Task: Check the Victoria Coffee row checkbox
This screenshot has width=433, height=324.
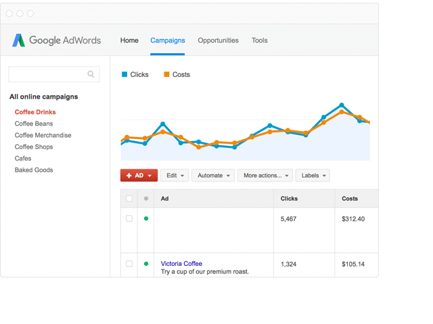Action: click(x=129, y=264)
